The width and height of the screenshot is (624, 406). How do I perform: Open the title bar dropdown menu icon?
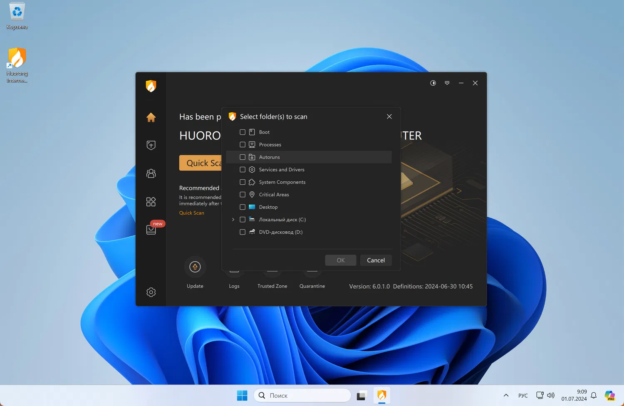(x=447, y=83)
